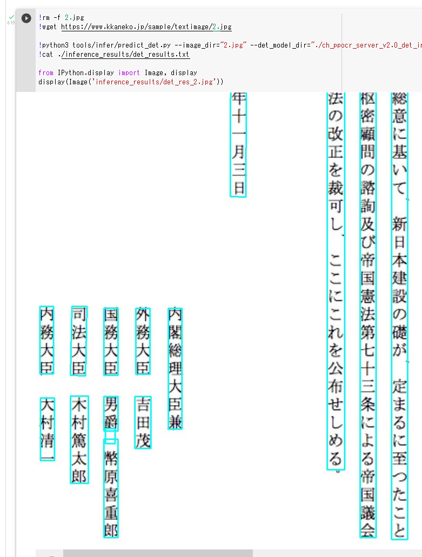Click detected text box 司法大臣
Screen dimensions: 422x557
pos(79,341)
